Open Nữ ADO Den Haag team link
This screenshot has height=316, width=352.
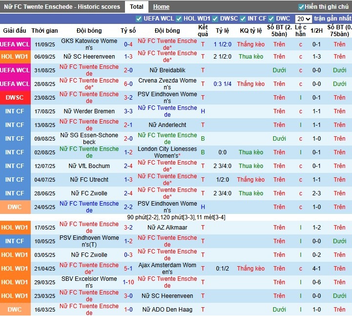(x=167, y=310)
